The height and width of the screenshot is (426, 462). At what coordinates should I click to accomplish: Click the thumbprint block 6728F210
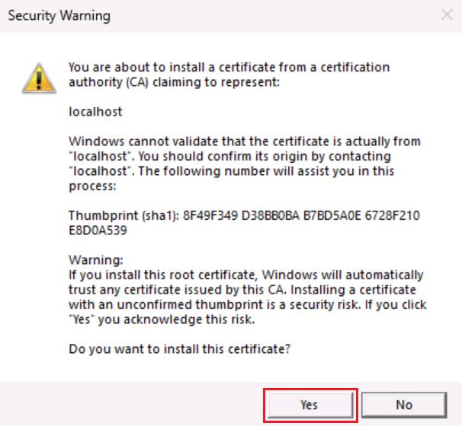pyautogui.click(x=393, y=215)
